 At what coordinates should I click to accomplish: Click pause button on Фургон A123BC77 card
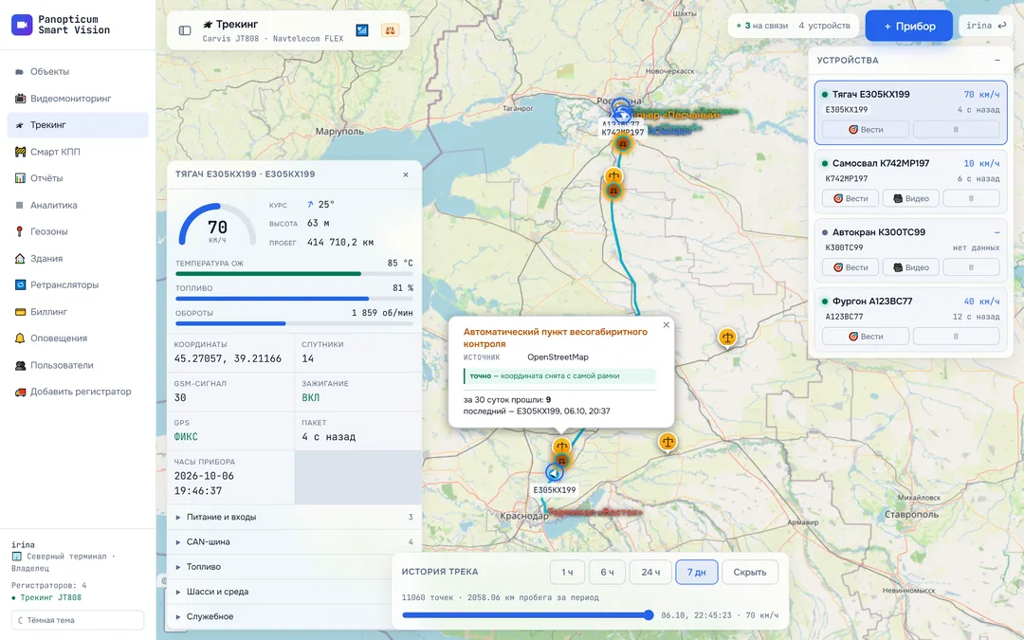click(x=956, y=337)
